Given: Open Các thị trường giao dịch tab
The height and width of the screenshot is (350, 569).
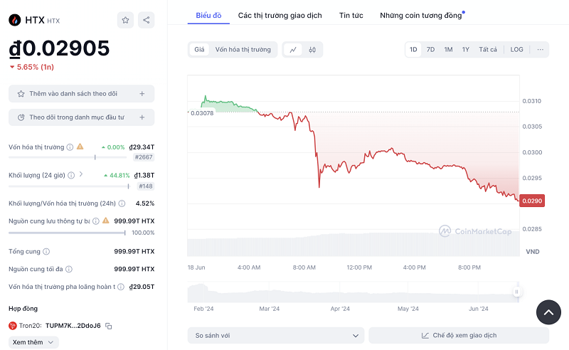Looking at the screenshot, I should point(280,15).
